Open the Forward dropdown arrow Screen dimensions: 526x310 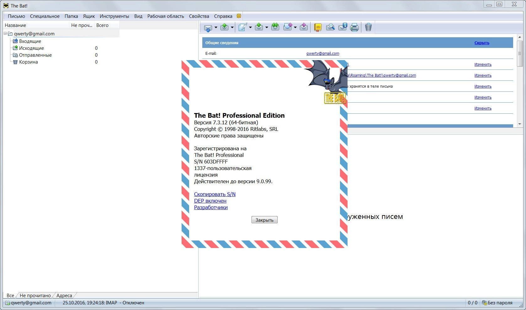pos(295,28)
